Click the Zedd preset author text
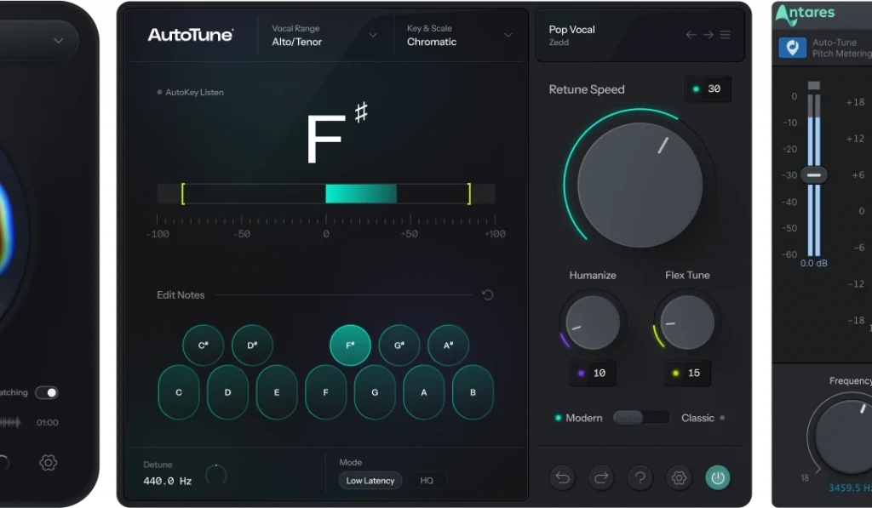The height and width of the screenshot is (508, 872). pyautogui.click(x=559, y=43)
